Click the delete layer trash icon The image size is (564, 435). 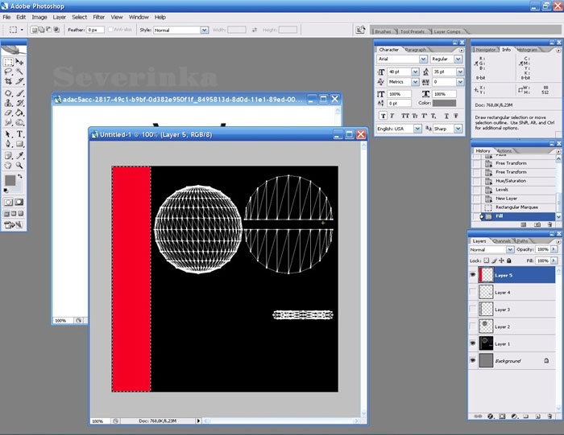coord(551,416)
